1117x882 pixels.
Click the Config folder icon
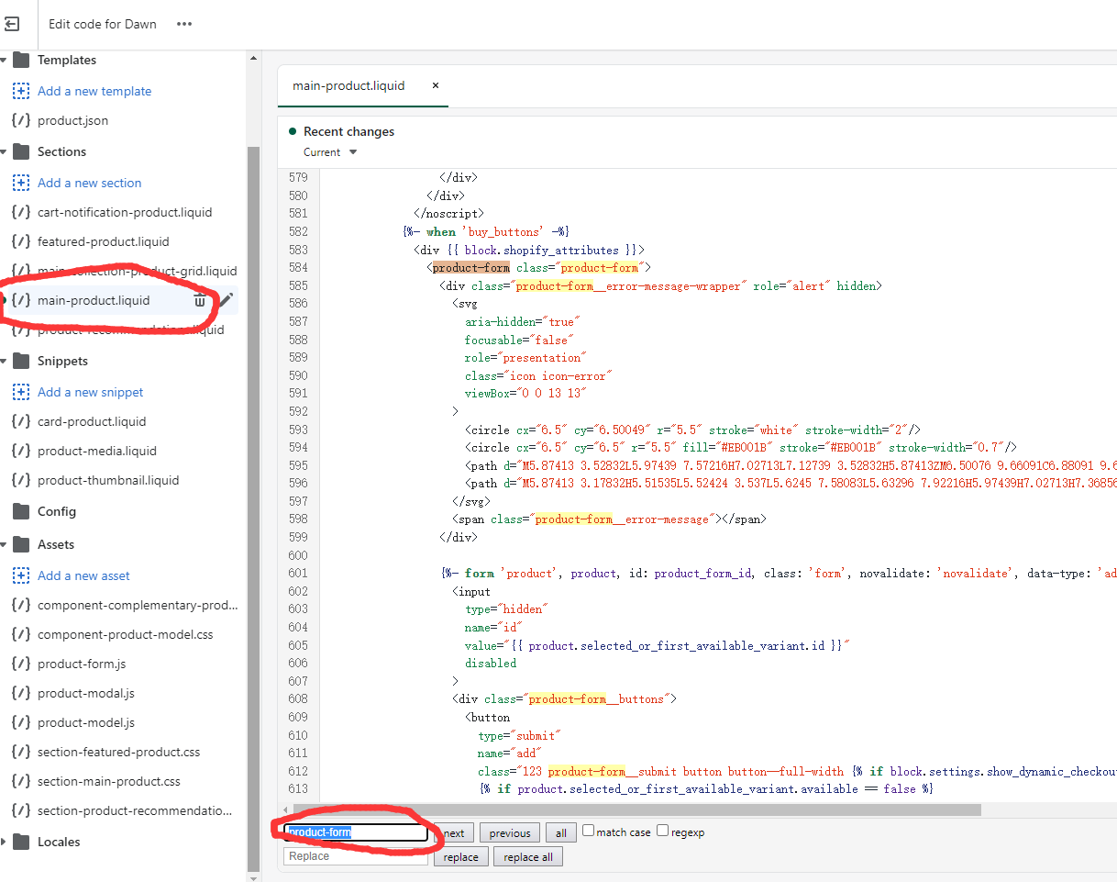coord(21,511)
